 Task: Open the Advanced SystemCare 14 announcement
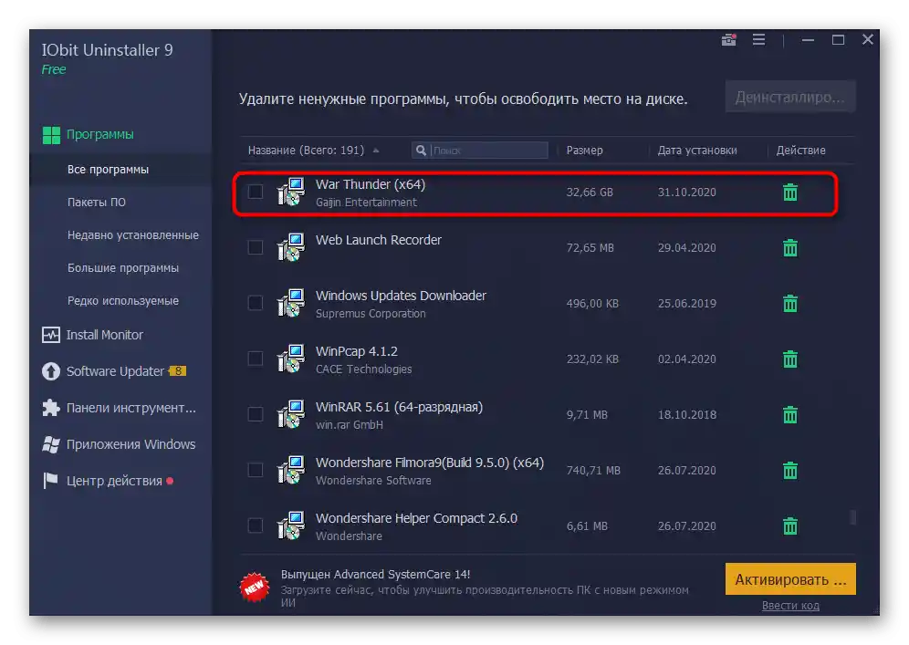tap(376, 575)
